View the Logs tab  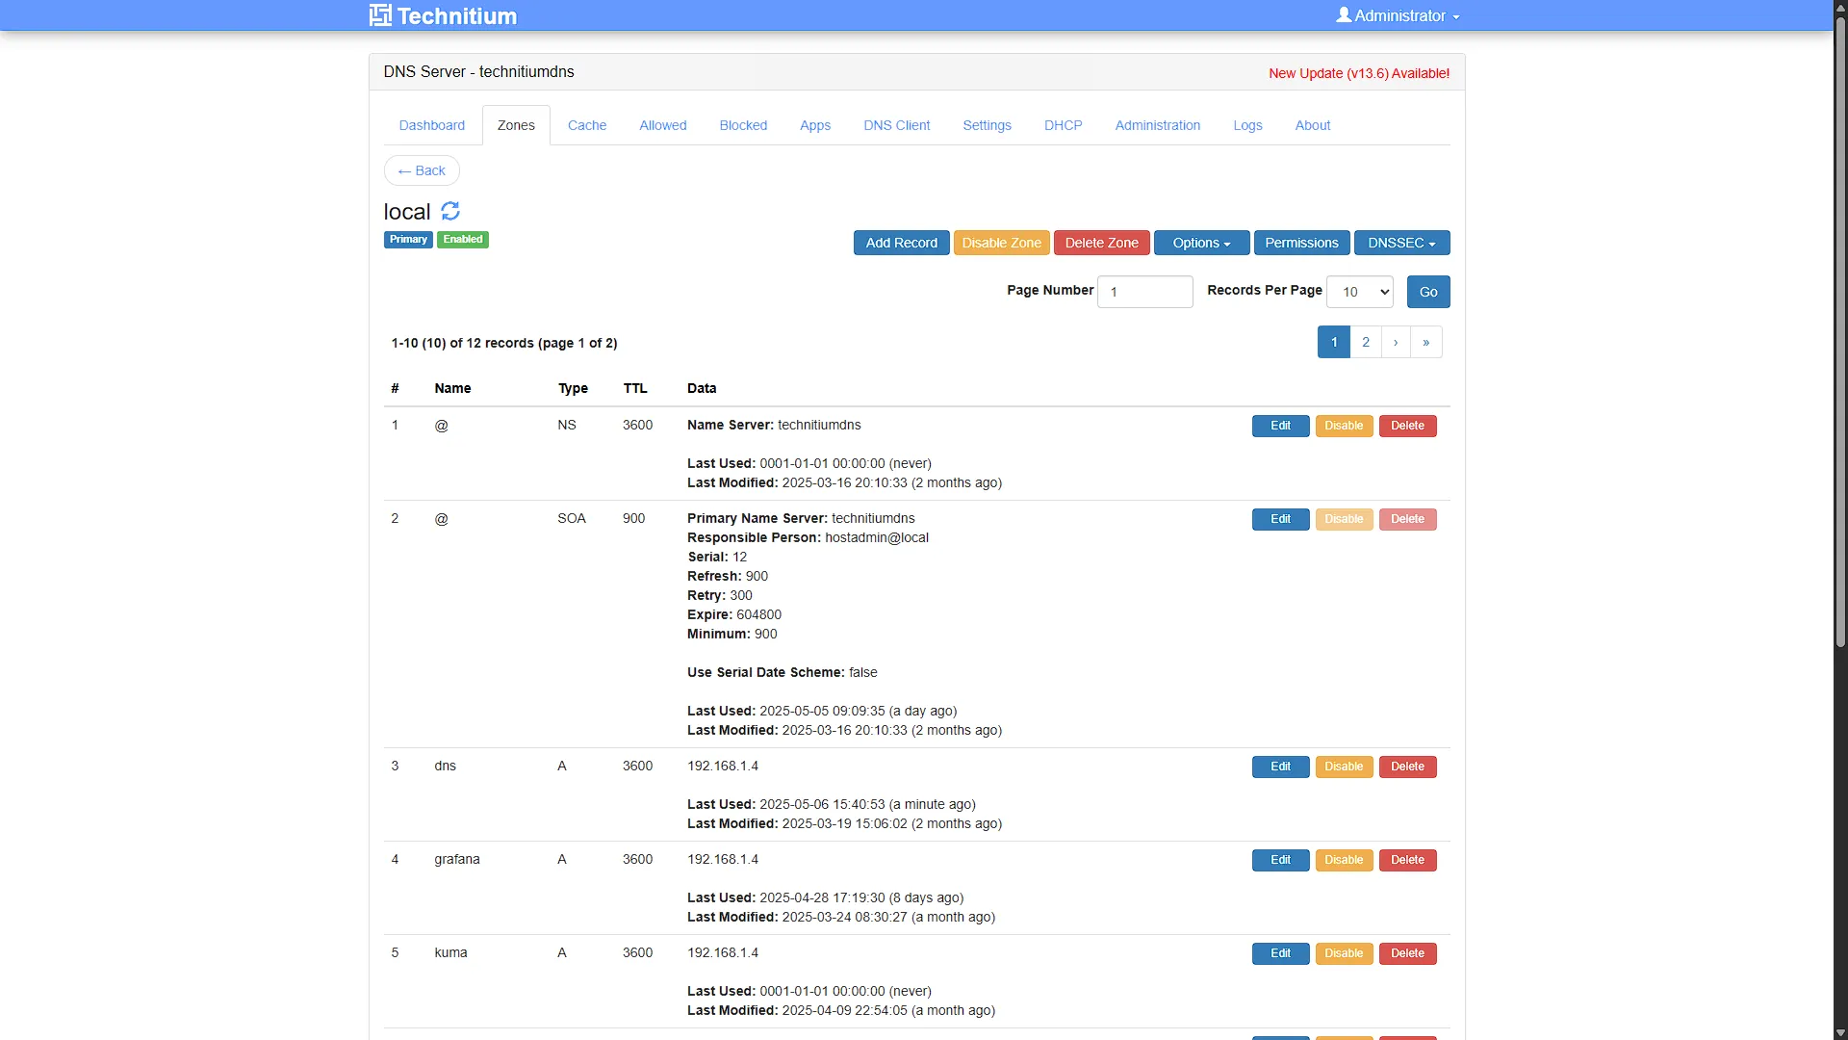[1248, 125]
